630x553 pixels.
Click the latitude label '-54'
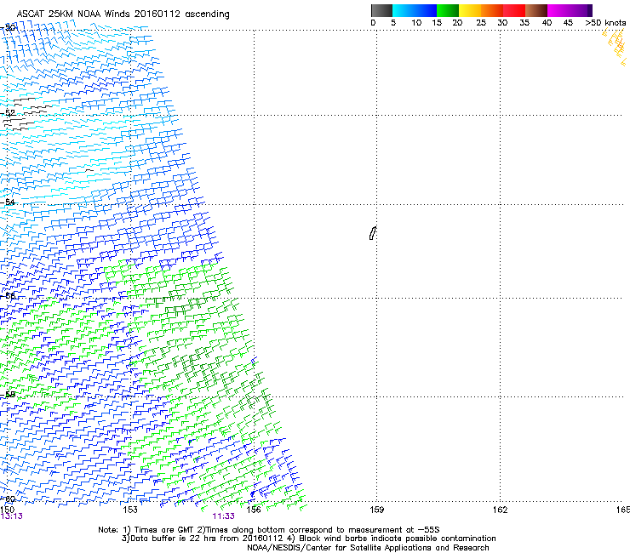point(9,202)
